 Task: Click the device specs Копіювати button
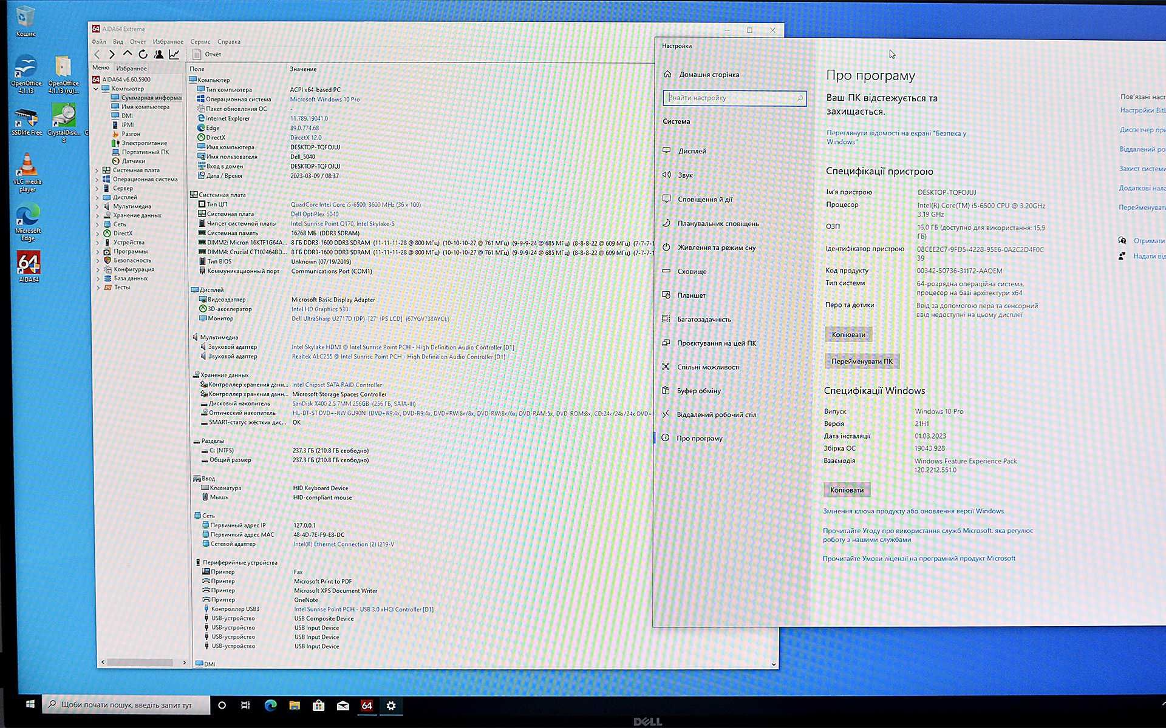(x=848, y=334)
